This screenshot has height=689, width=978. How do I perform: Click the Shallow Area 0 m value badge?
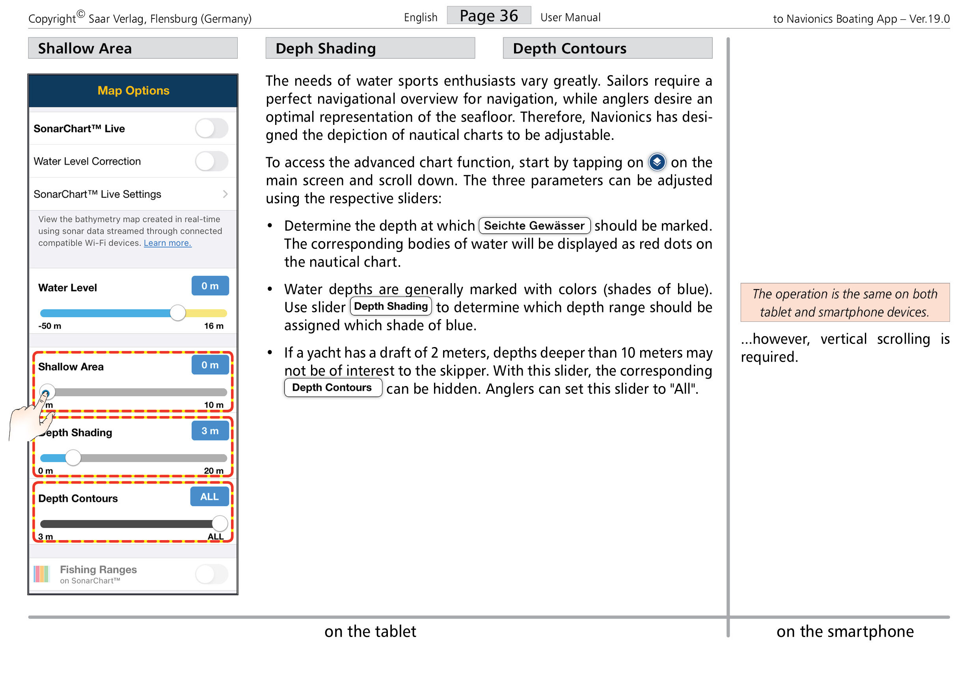210,365
